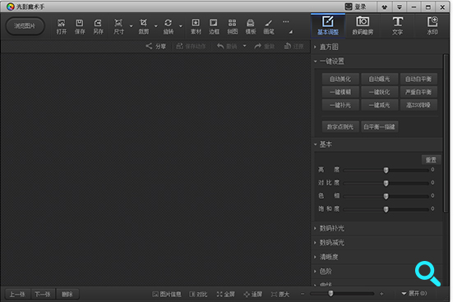Screen dimensions: 462x302
Task: Toggle the 对比 compare view
Action: [x=198, y=294]
